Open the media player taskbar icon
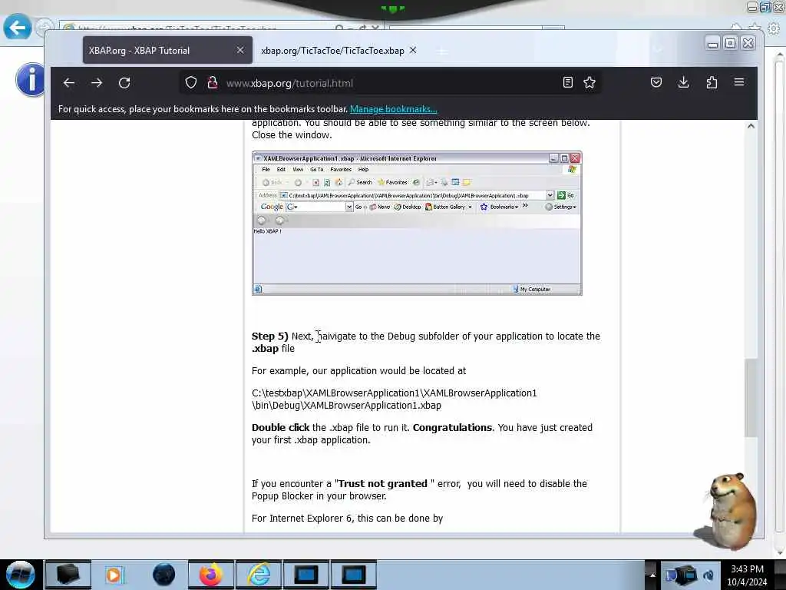This screenshot has height=590, width=786. [x=114, y=575]
